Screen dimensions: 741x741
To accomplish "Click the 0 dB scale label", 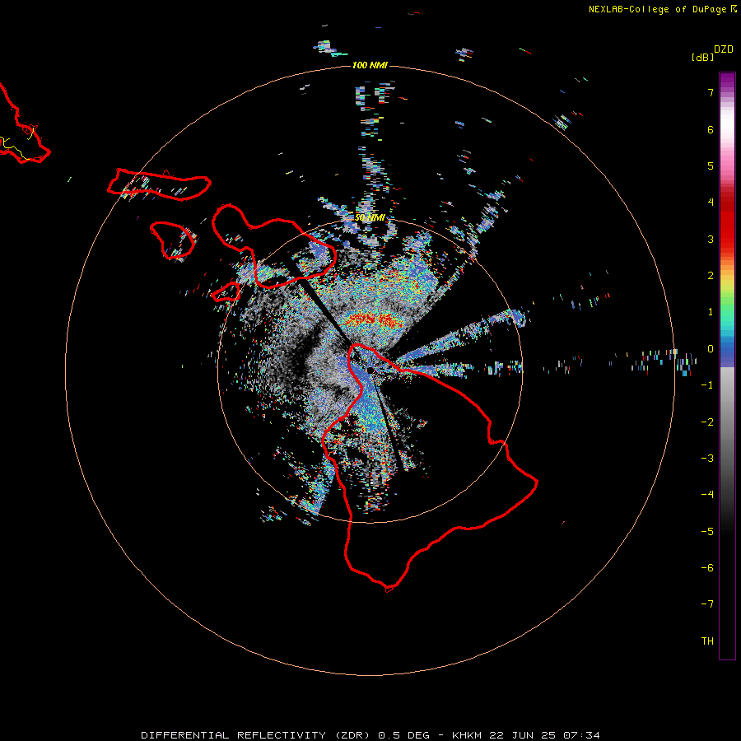I will tap(711, 349).
